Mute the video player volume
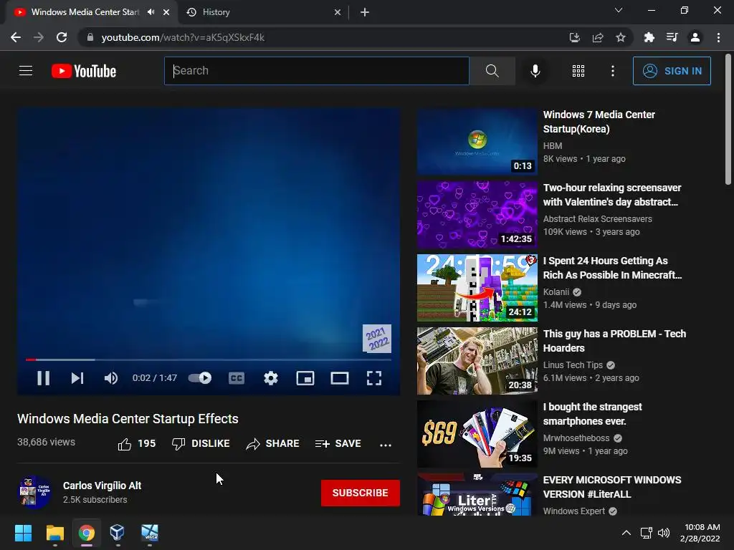Viewport: 734px width, 550px height. coord(111,378)
